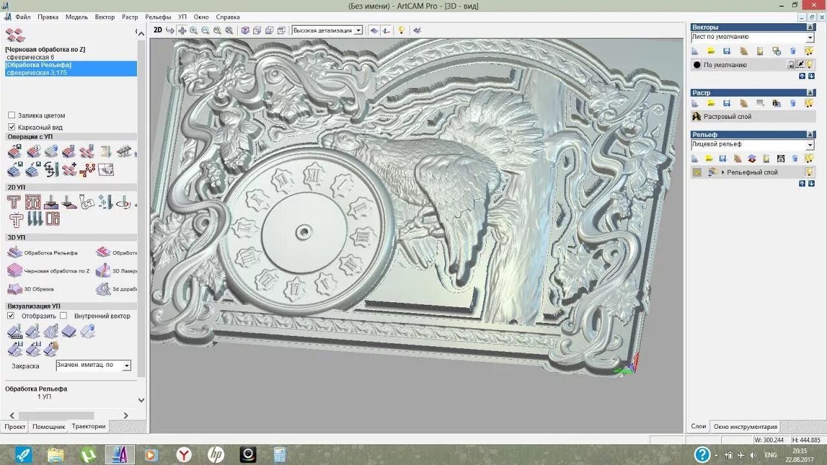Open the Рельефы menu

click(158, 17)
